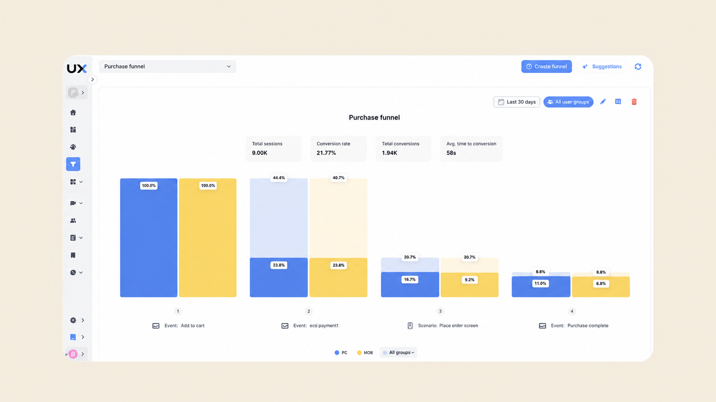The height and width of the screenshot is (402, 716).
Task: Expand the chevron beside the P avatar
Action: coord(83,92)
